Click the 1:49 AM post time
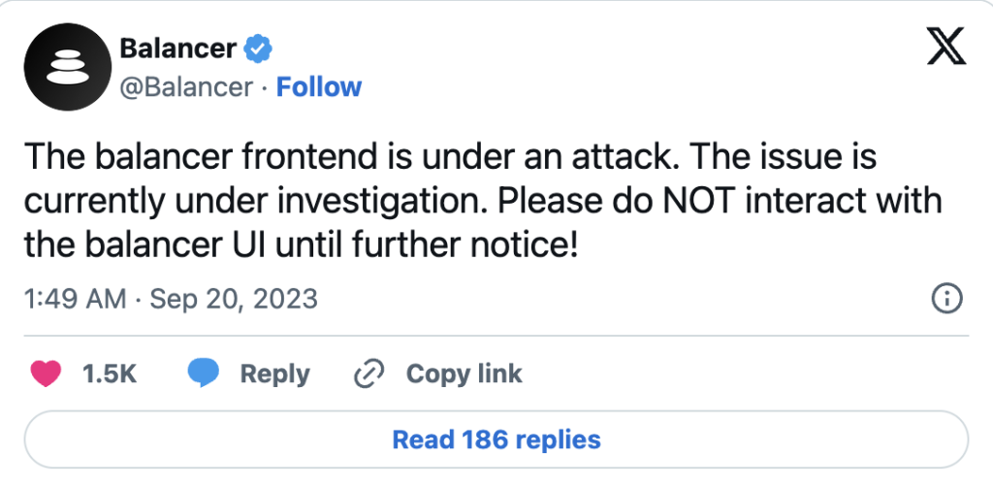This screenshot has height=488, width=993. [74, 298]
